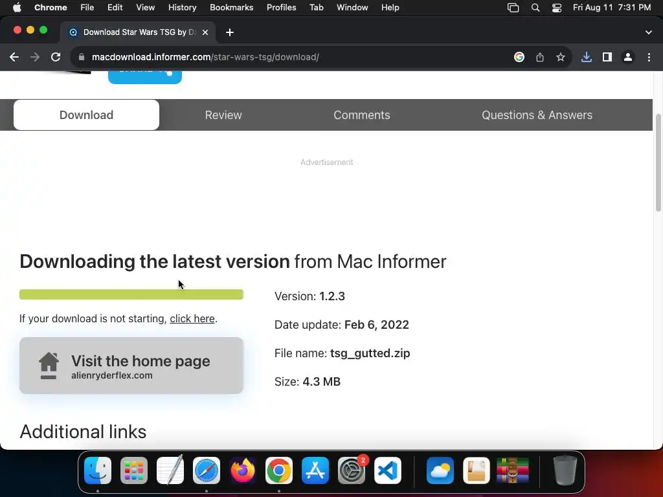Click the size value 4.3 MB
The image size is (663, 497).
coord(321,382)
